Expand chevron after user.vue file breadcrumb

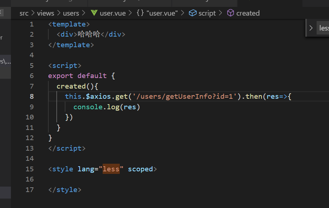click(130, 13)
